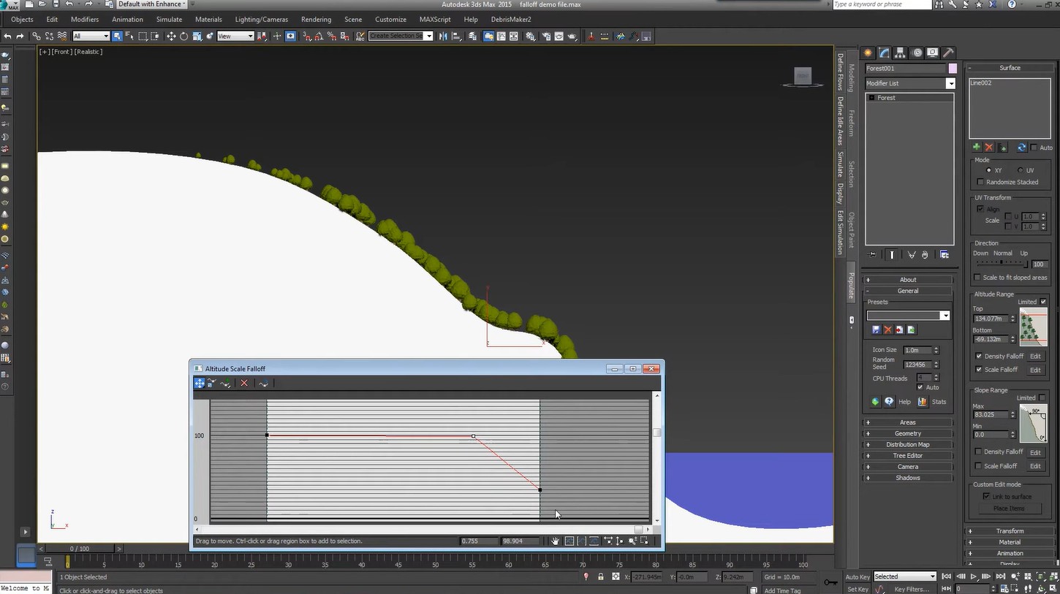Open the Create tab in command panel
1060x594 pixels.
(x=868, y=53)
